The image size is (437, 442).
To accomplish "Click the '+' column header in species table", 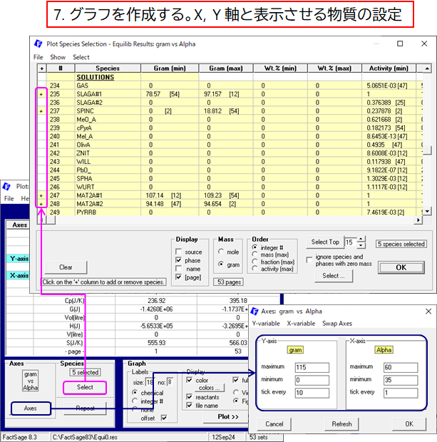I will (41, 68).
